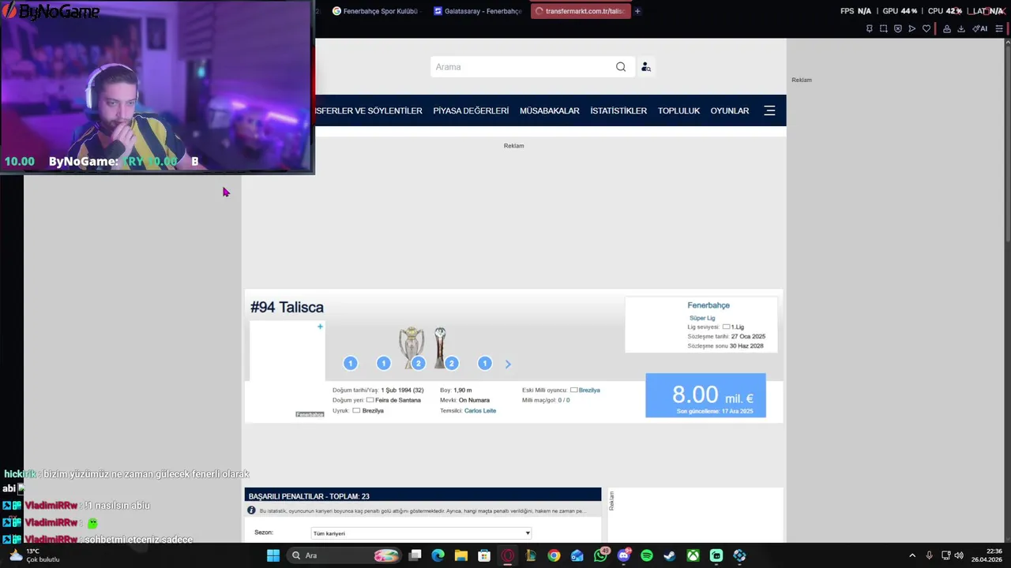Click browser account profile icon
The image size is (1011, 568).
pos(945,28)
